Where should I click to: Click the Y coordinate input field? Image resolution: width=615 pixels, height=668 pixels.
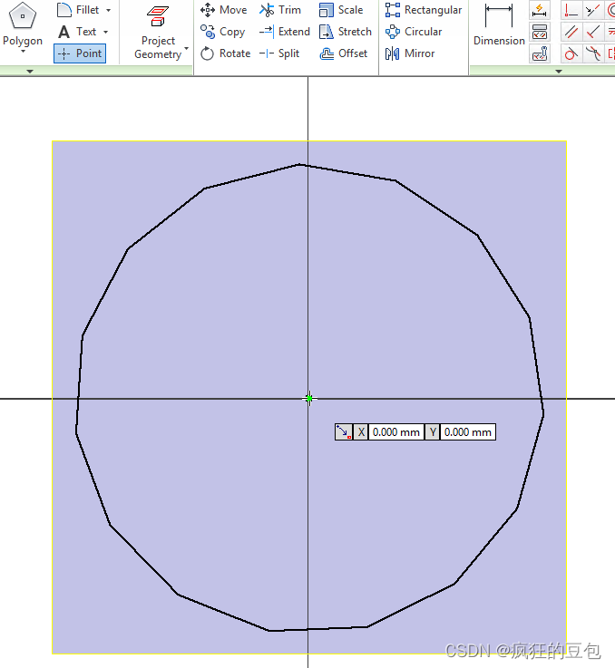pyautogui.click(x=467, y=432)
